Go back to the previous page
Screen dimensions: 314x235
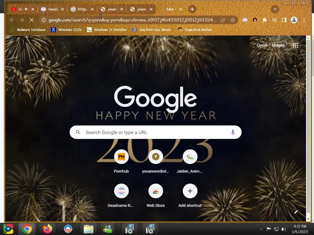tap(12, 20)
